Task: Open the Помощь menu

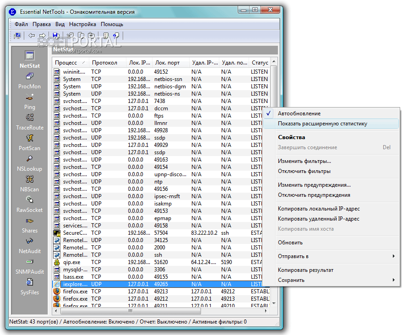Action: [x=112, y=24]
